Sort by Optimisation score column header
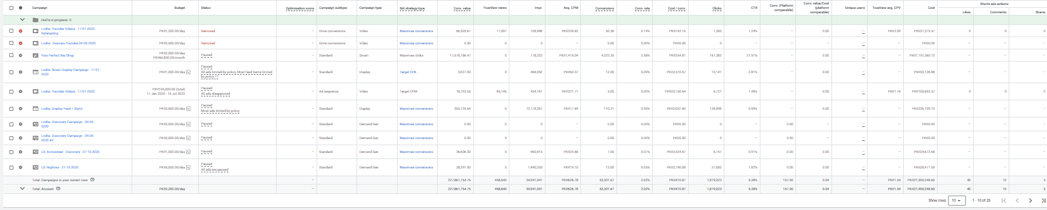 point(300,8)
